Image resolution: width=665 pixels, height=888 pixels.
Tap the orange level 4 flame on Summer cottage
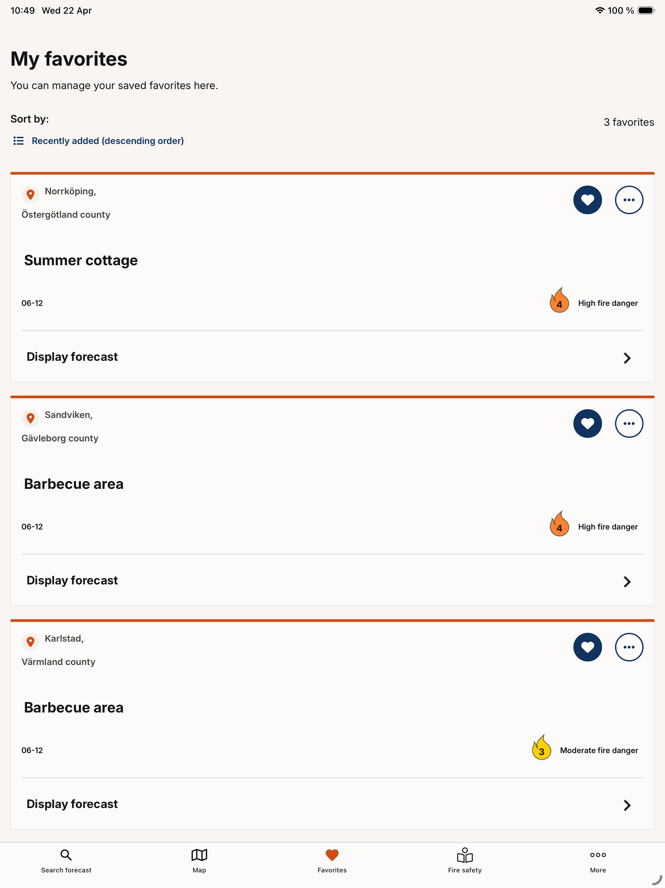(559, 300)
